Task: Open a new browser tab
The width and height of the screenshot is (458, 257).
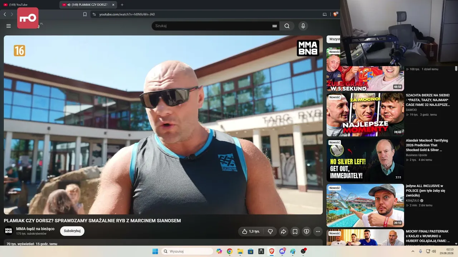Action: [x=122, y=5]
